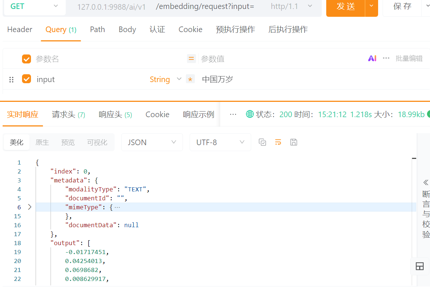Uncheck the input parameter checkbox
This screenshot has width=430, height=291.
click(26, 79)
